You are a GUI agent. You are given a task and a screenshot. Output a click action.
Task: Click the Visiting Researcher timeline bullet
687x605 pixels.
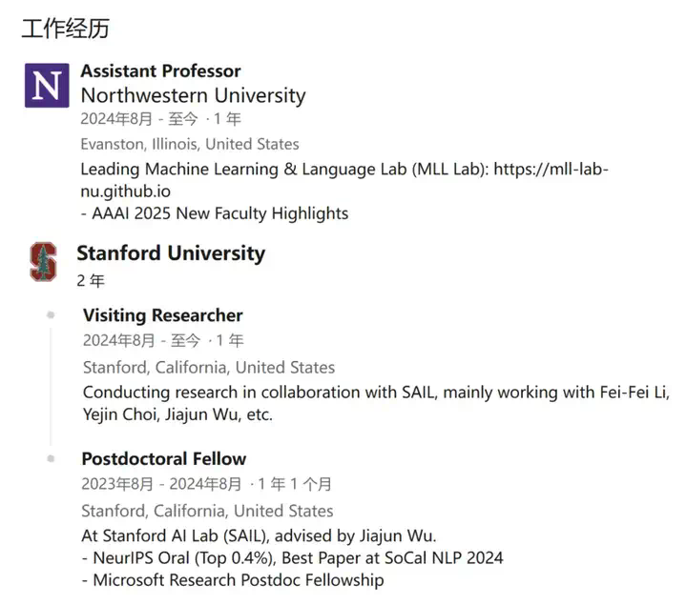[x=51, y=315]
